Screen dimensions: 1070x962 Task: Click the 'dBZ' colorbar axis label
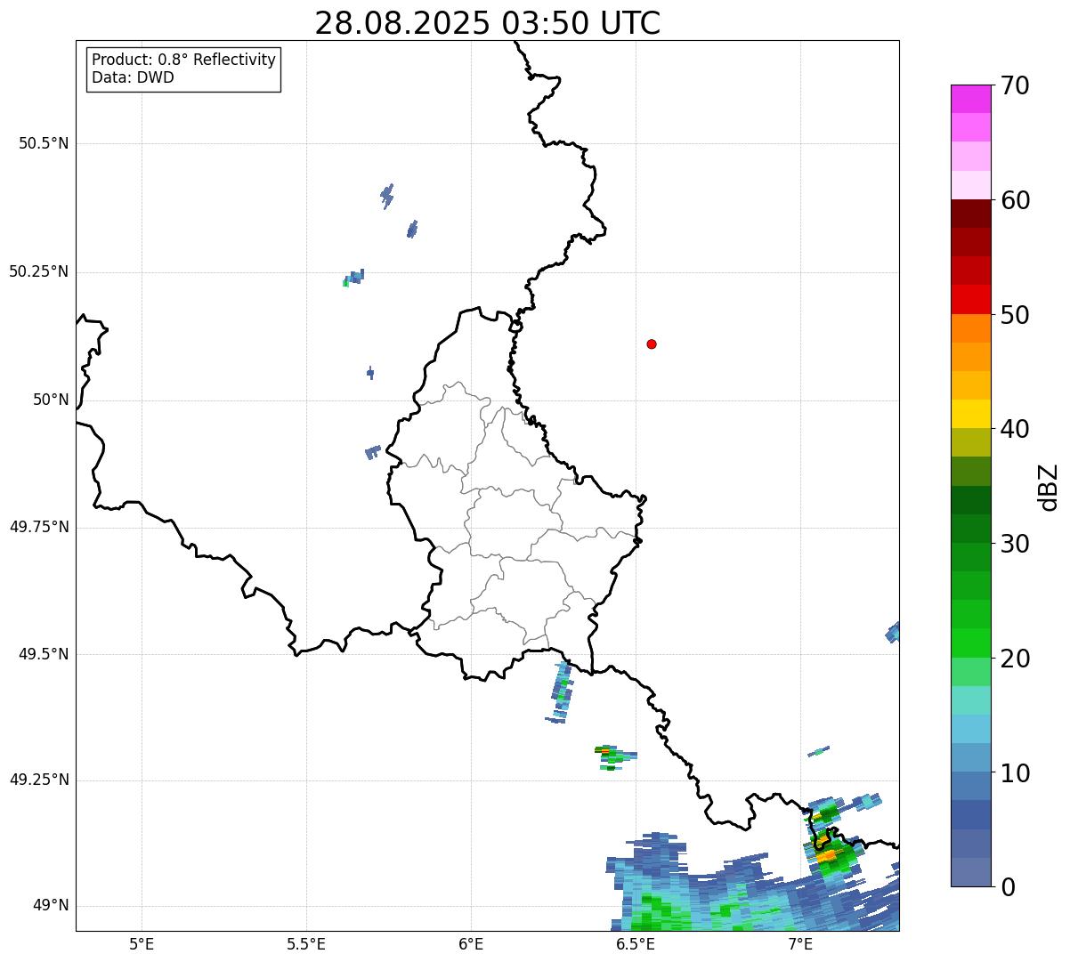click(1049, 486)
